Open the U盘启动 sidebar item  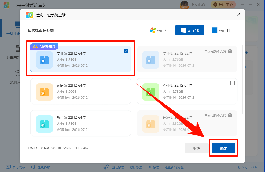point(13,53)
